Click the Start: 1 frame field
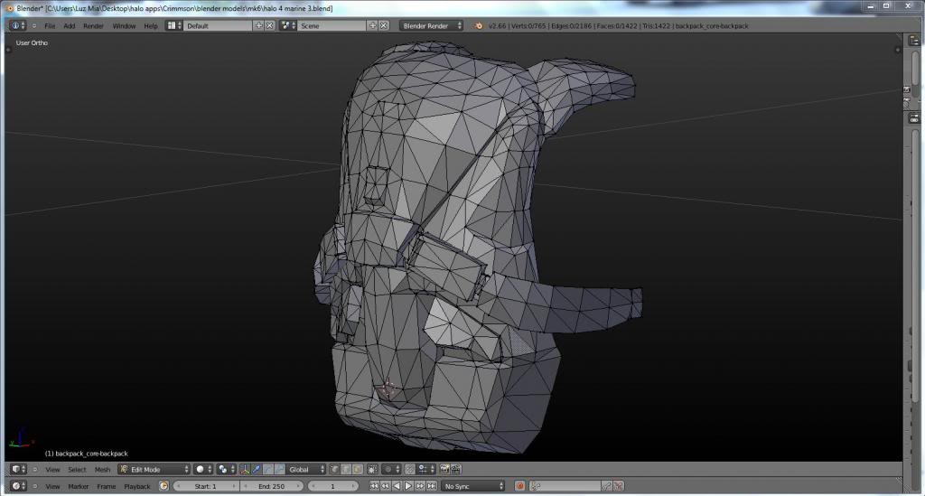This screenshot has height=496, width=925. 205,486
